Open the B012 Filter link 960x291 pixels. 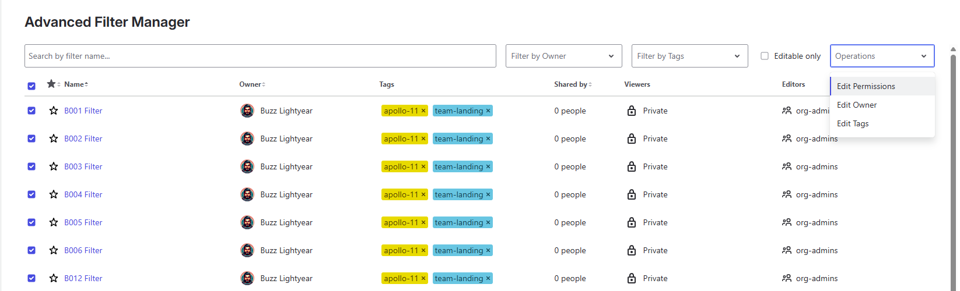pyautogui.click(x=83, y=278)
